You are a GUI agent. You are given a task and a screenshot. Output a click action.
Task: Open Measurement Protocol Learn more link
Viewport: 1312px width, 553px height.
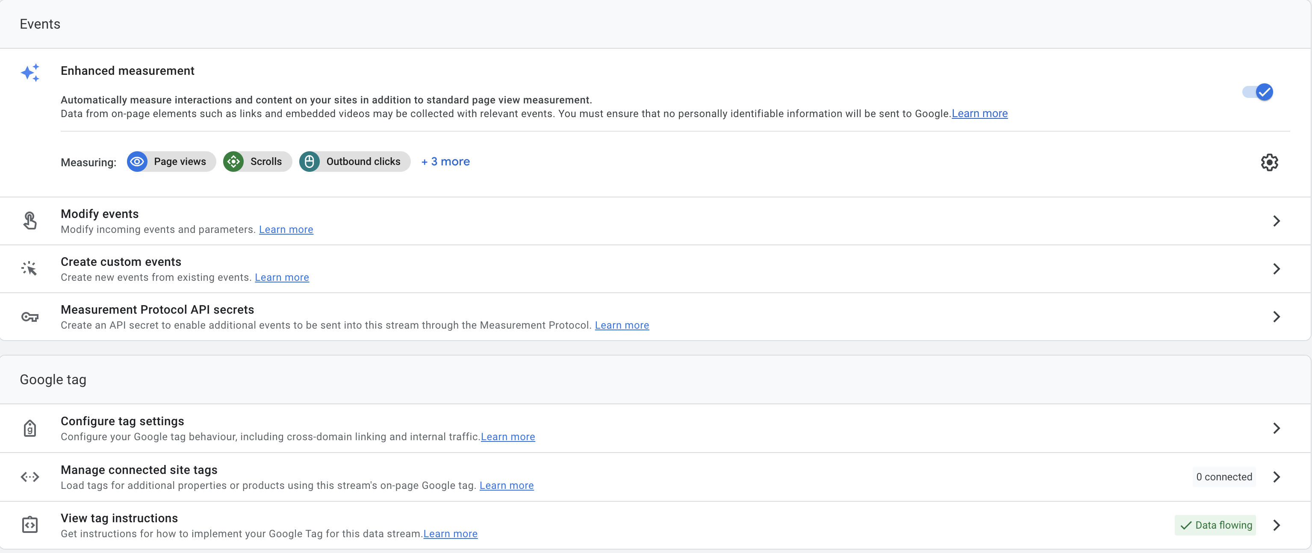pyautogui.click(x=621, y=325)
